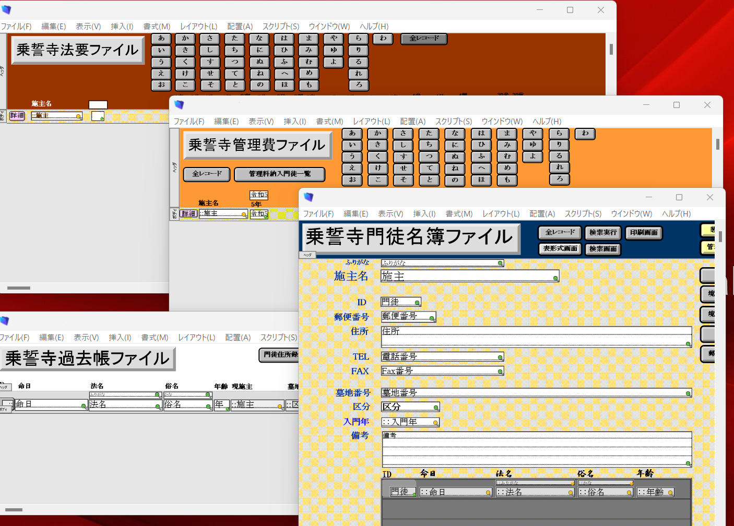Click the あ kana button in 法要ファイル window
Screen dimensions: 734x526
[161, 39]
